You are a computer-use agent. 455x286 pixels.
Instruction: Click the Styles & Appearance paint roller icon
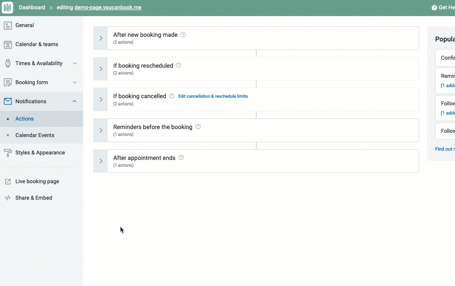tap(7, 152)
